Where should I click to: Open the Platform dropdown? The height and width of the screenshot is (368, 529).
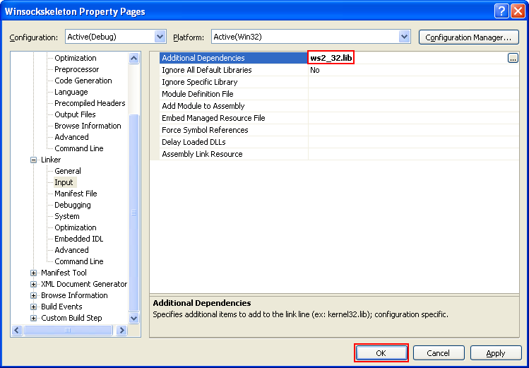coord(404,37)
